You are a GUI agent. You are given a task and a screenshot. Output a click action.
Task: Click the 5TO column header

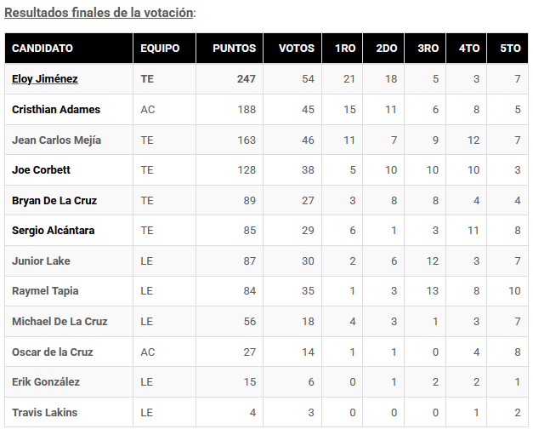pos(509,49)
